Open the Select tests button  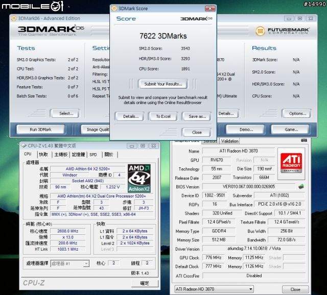(x=65, y=113)
